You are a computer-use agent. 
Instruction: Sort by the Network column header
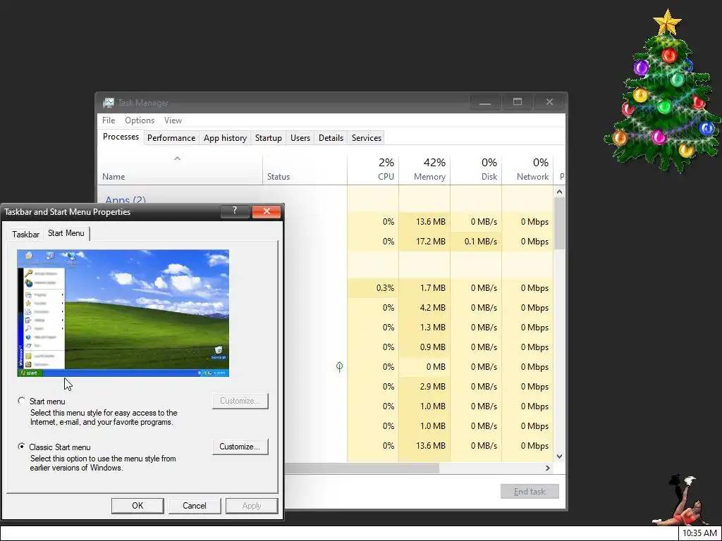[527, 169]
